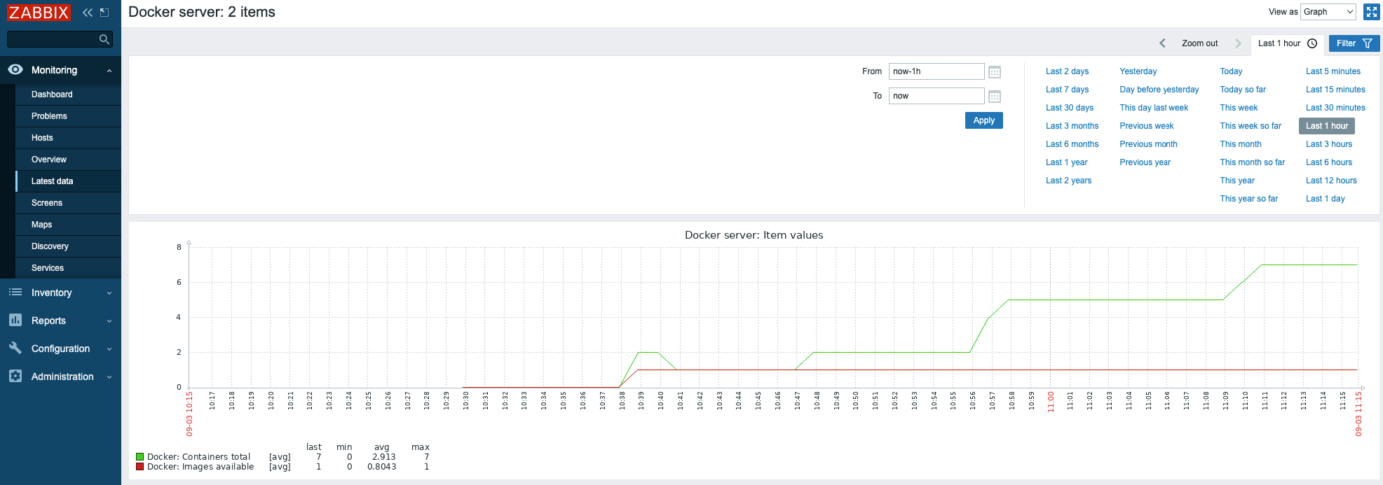Select Last 12 hours range
Viewport: 1383px width, 485px height.
(1331, 181)
